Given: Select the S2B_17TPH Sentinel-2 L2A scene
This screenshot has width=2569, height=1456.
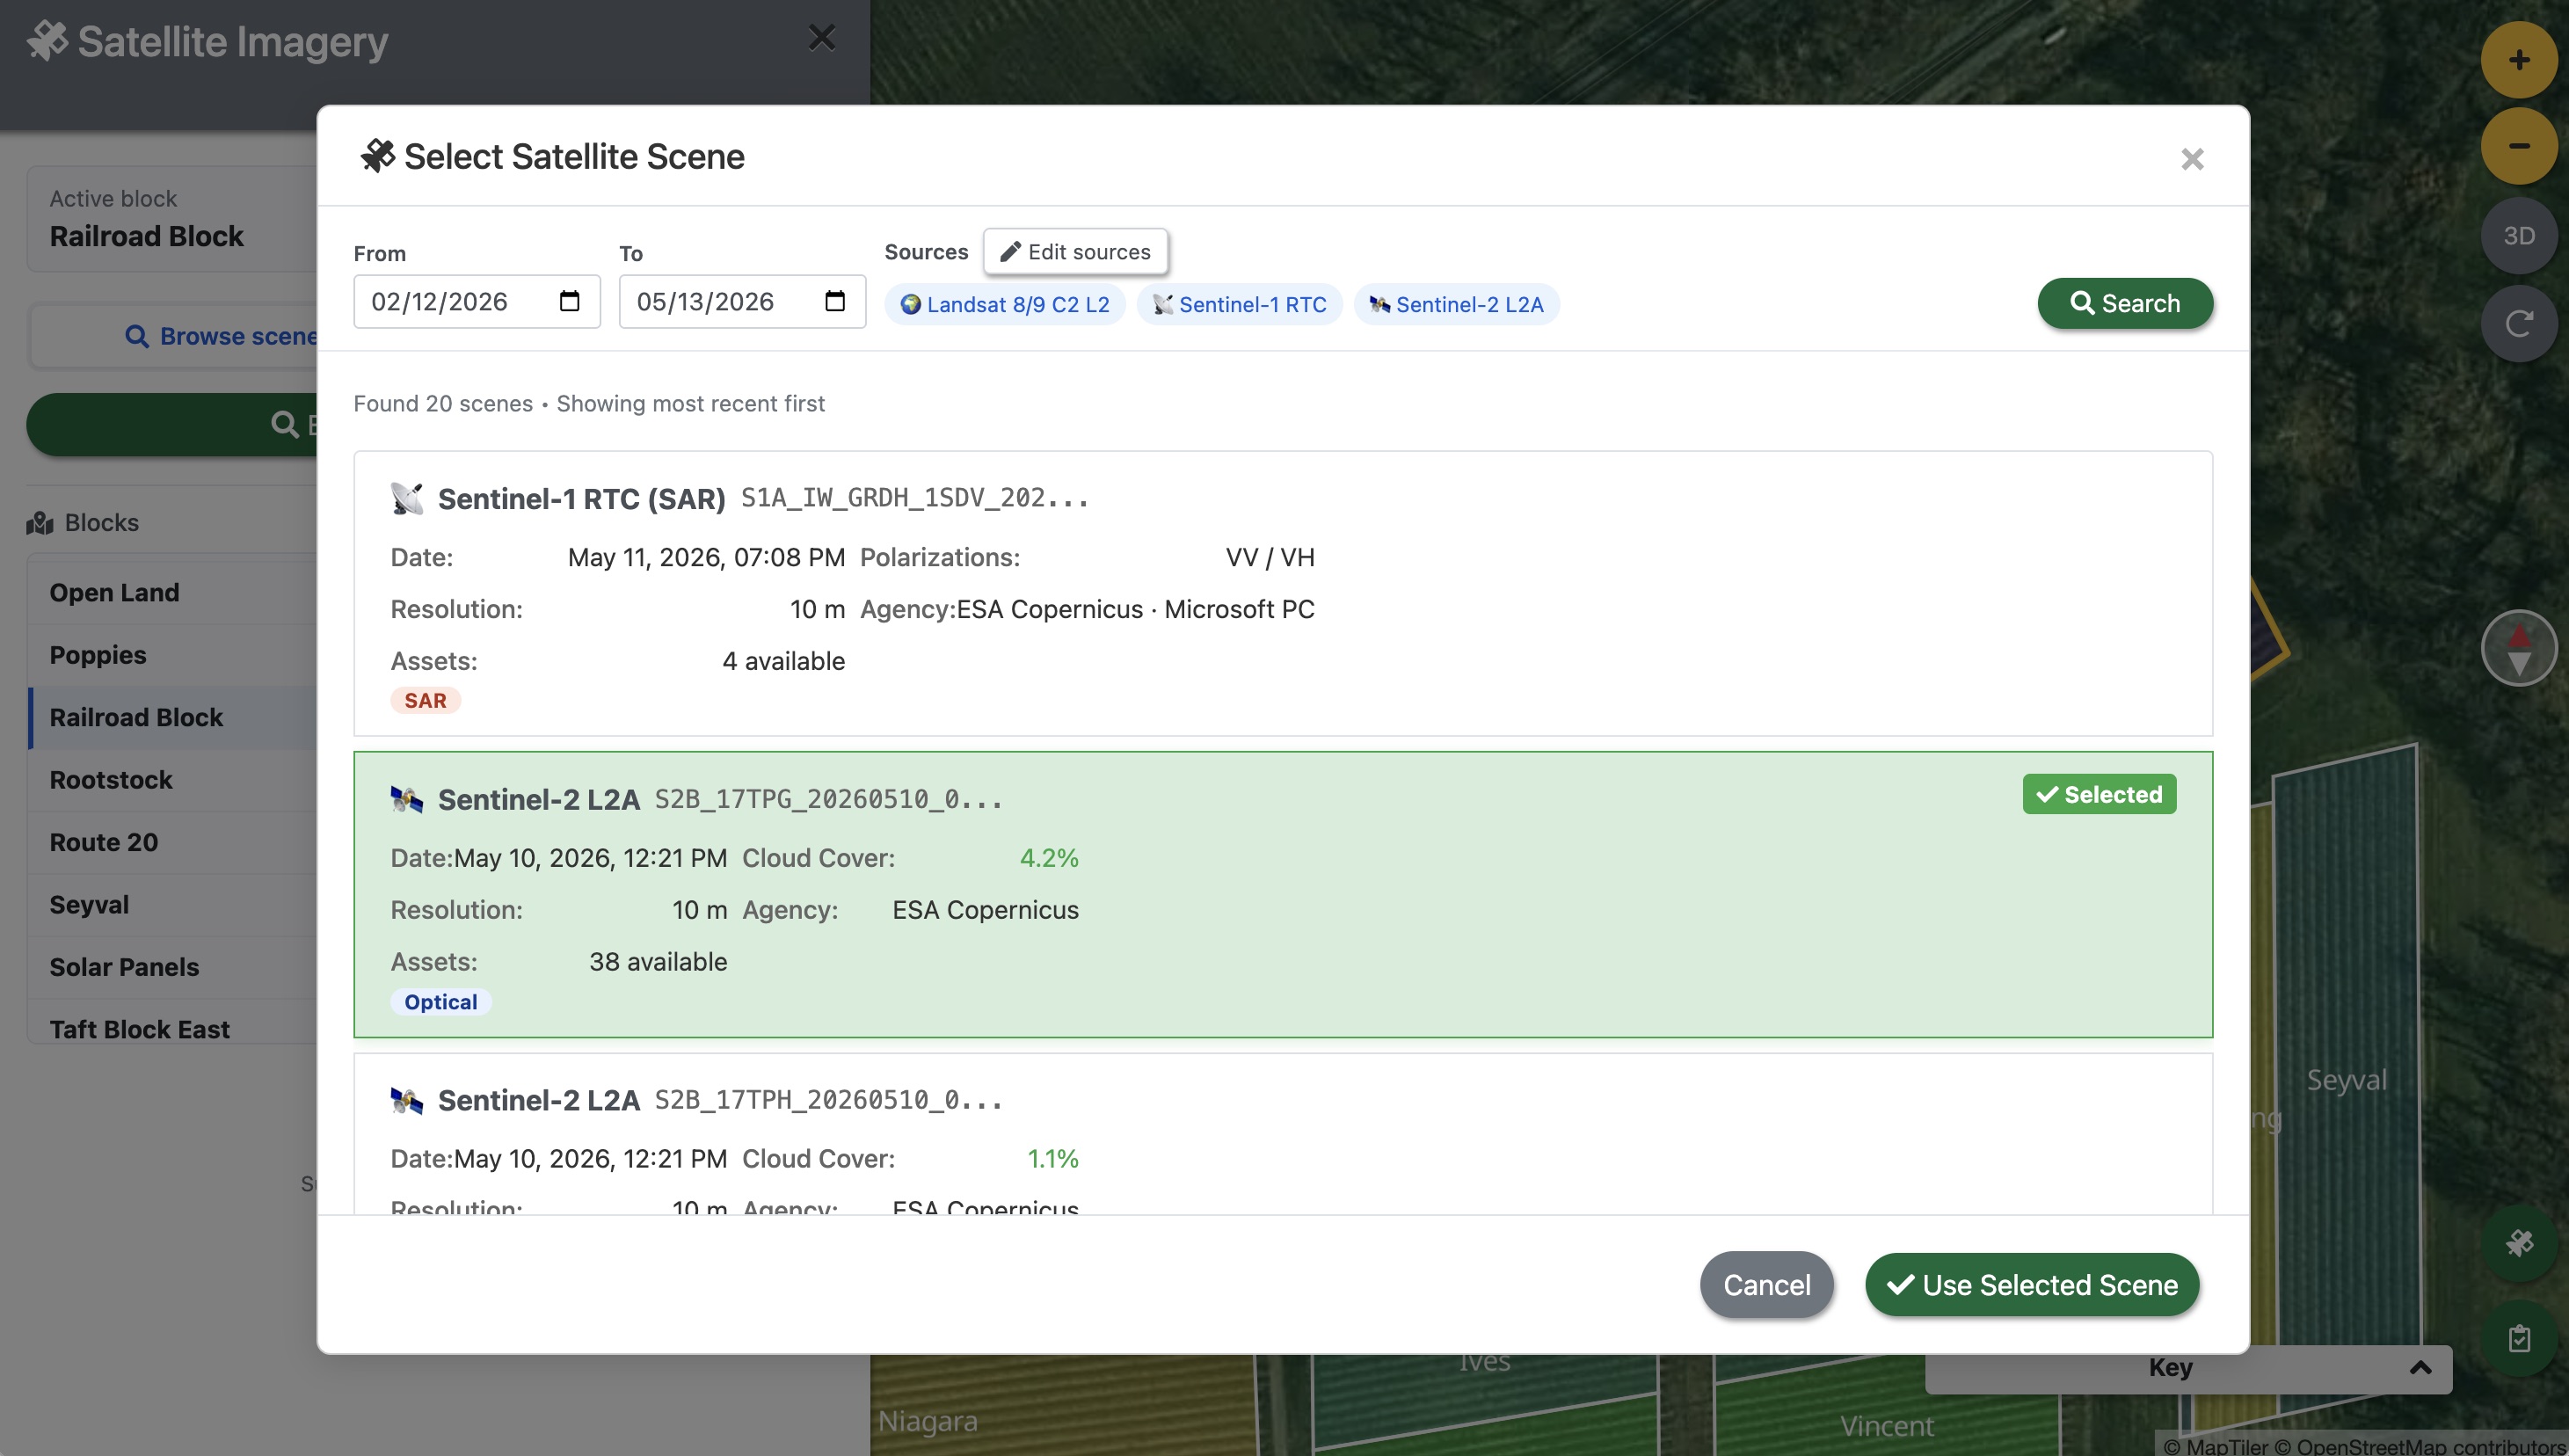Looking at the screenshot, I should point(1282,1134).
